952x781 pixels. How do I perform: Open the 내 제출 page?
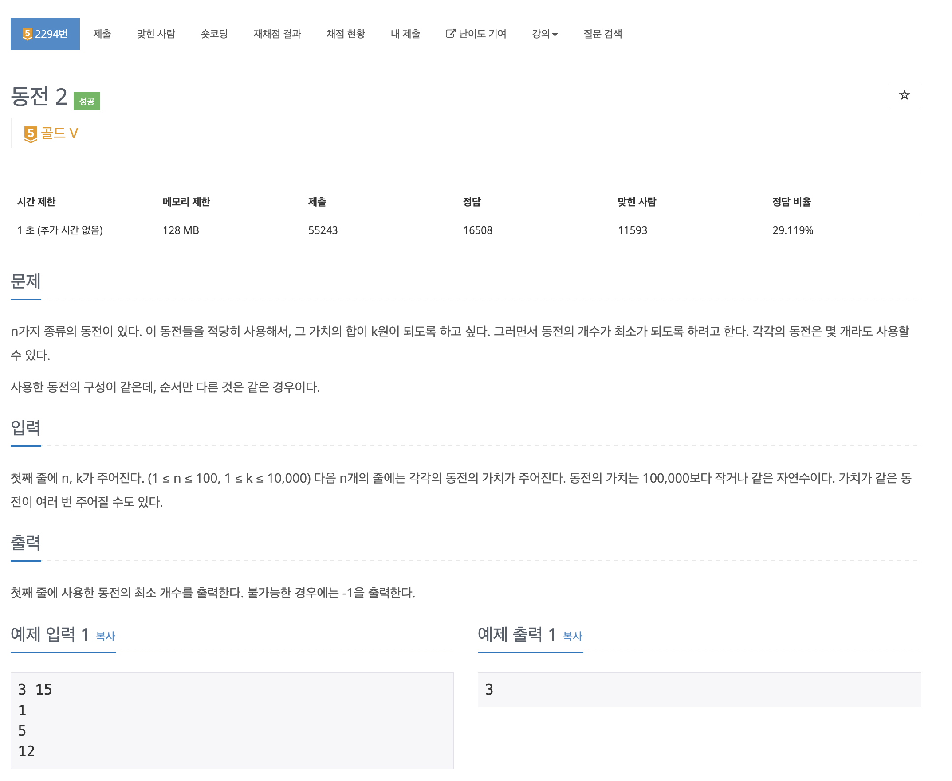tap(405, 33)
